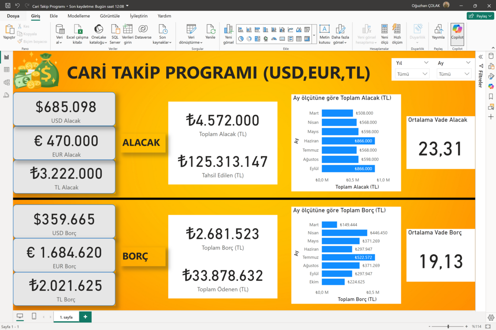Click the Yayımla publish icon
Screen dimensions: 496x330
pos(438,29)
